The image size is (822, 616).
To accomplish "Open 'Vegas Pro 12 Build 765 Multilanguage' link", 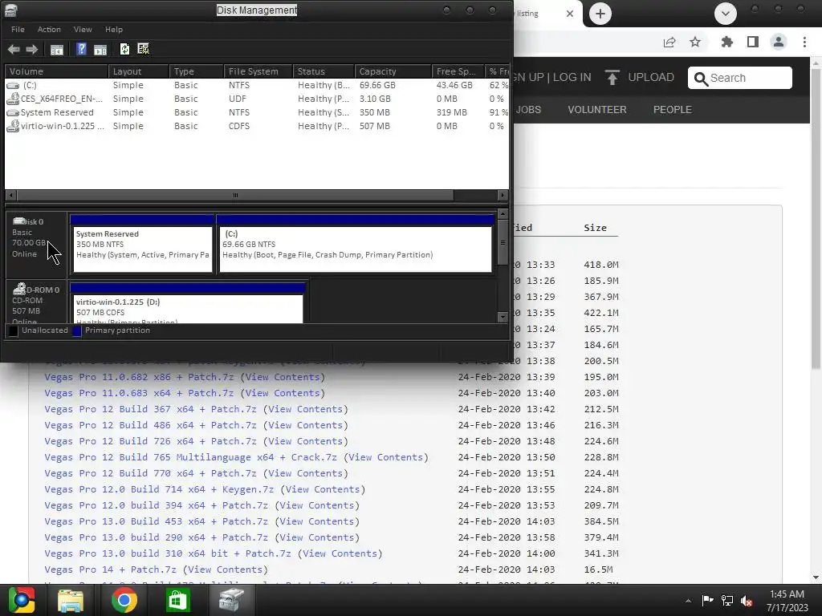I will [191, 457].
